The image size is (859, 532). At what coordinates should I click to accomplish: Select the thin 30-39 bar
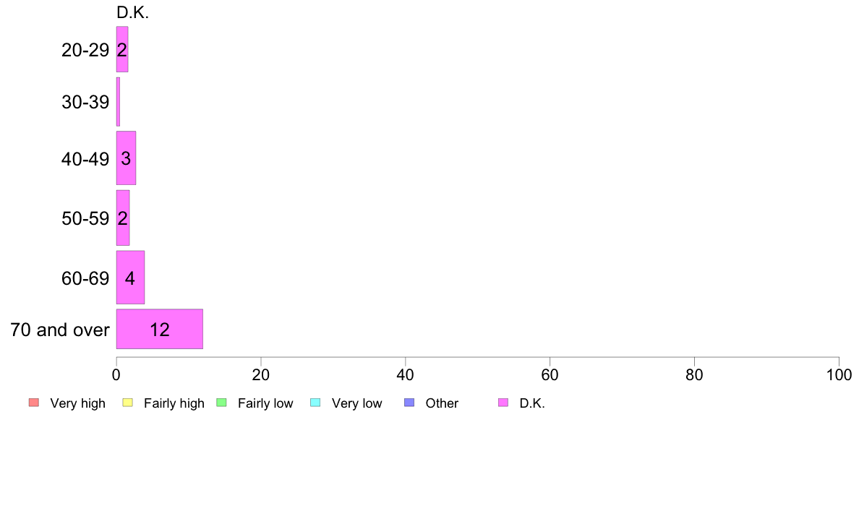[118, 102]
